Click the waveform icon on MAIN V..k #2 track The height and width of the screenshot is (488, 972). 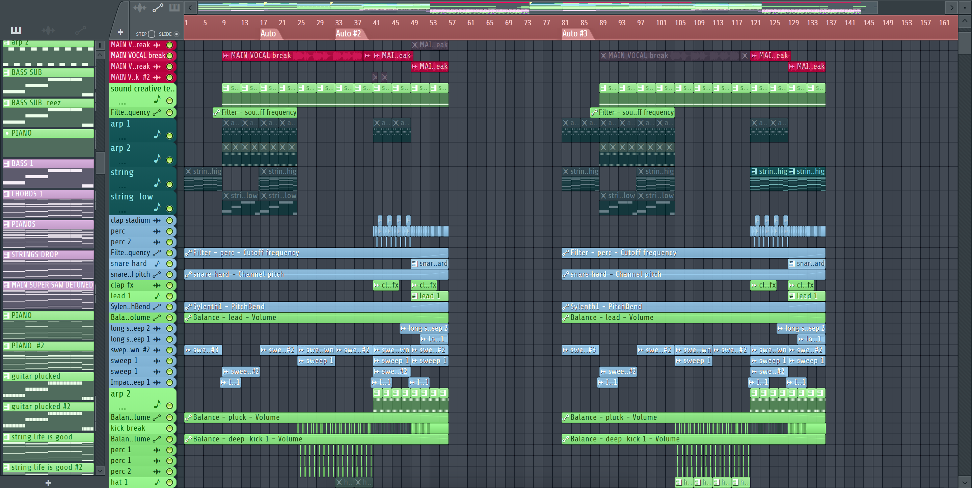[157, 77]
